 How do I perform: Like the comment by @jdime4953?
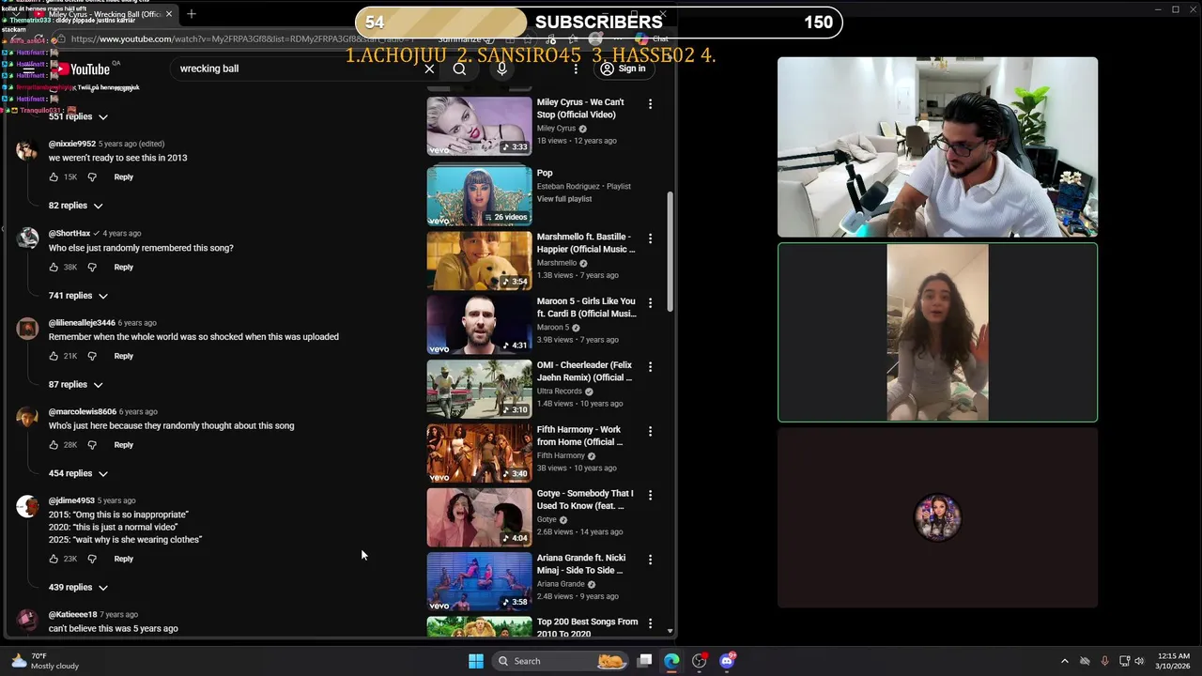tap(54, 559)
